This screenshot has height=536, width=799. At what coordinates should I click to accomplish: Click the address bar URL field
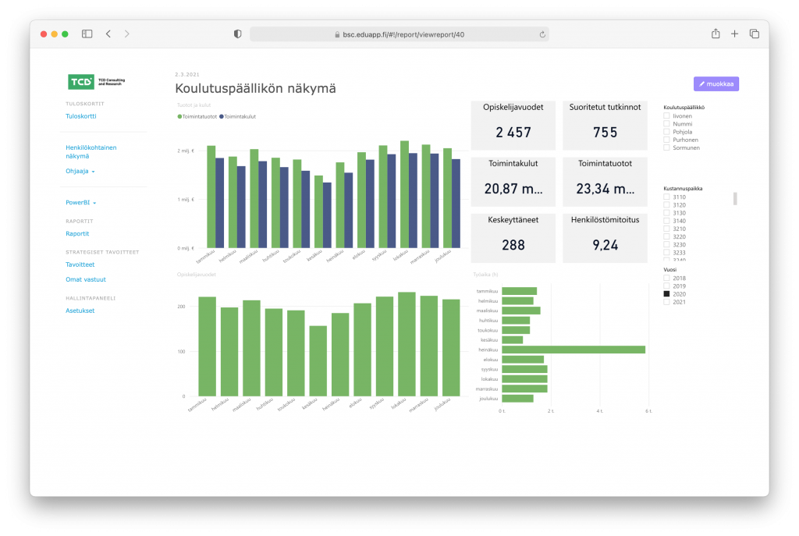pos(399,34)
